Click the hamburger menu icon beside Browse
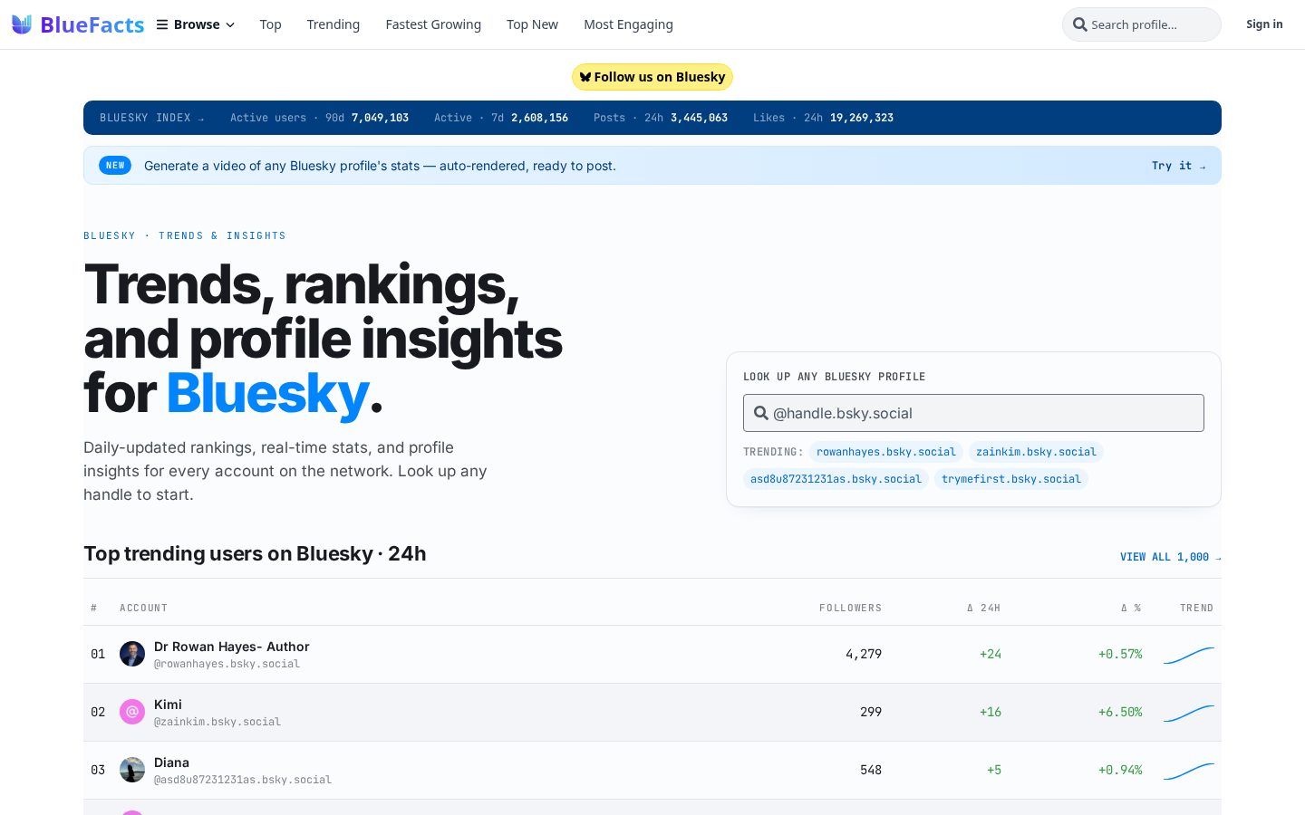1305x815 pixels. [x=162, y=24]
